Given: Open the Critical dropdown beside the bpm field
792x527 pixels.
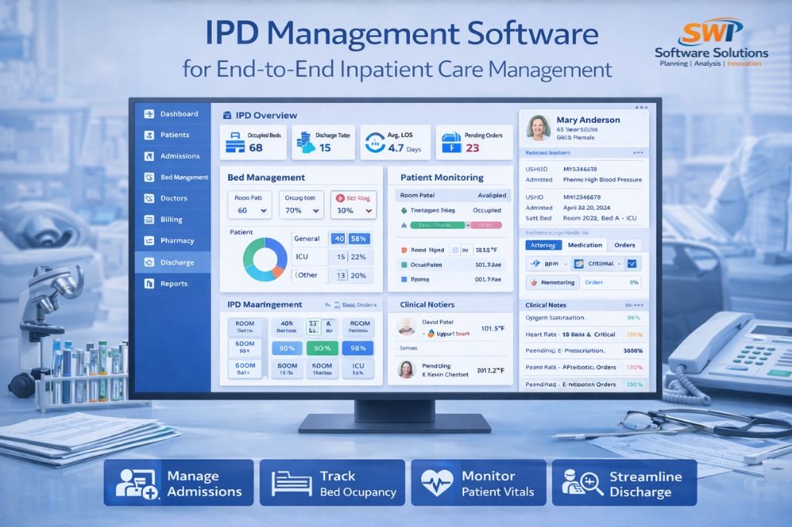Looking at the screenshot, I should pyautogui.click(x=599, y=264).
